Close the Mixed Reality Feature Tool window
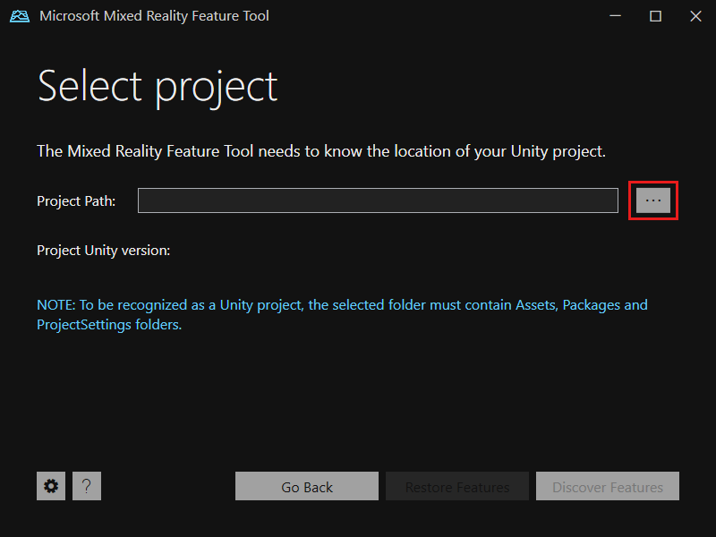The width and height of the screenshot is (716, 537). (x=695, y=16)
